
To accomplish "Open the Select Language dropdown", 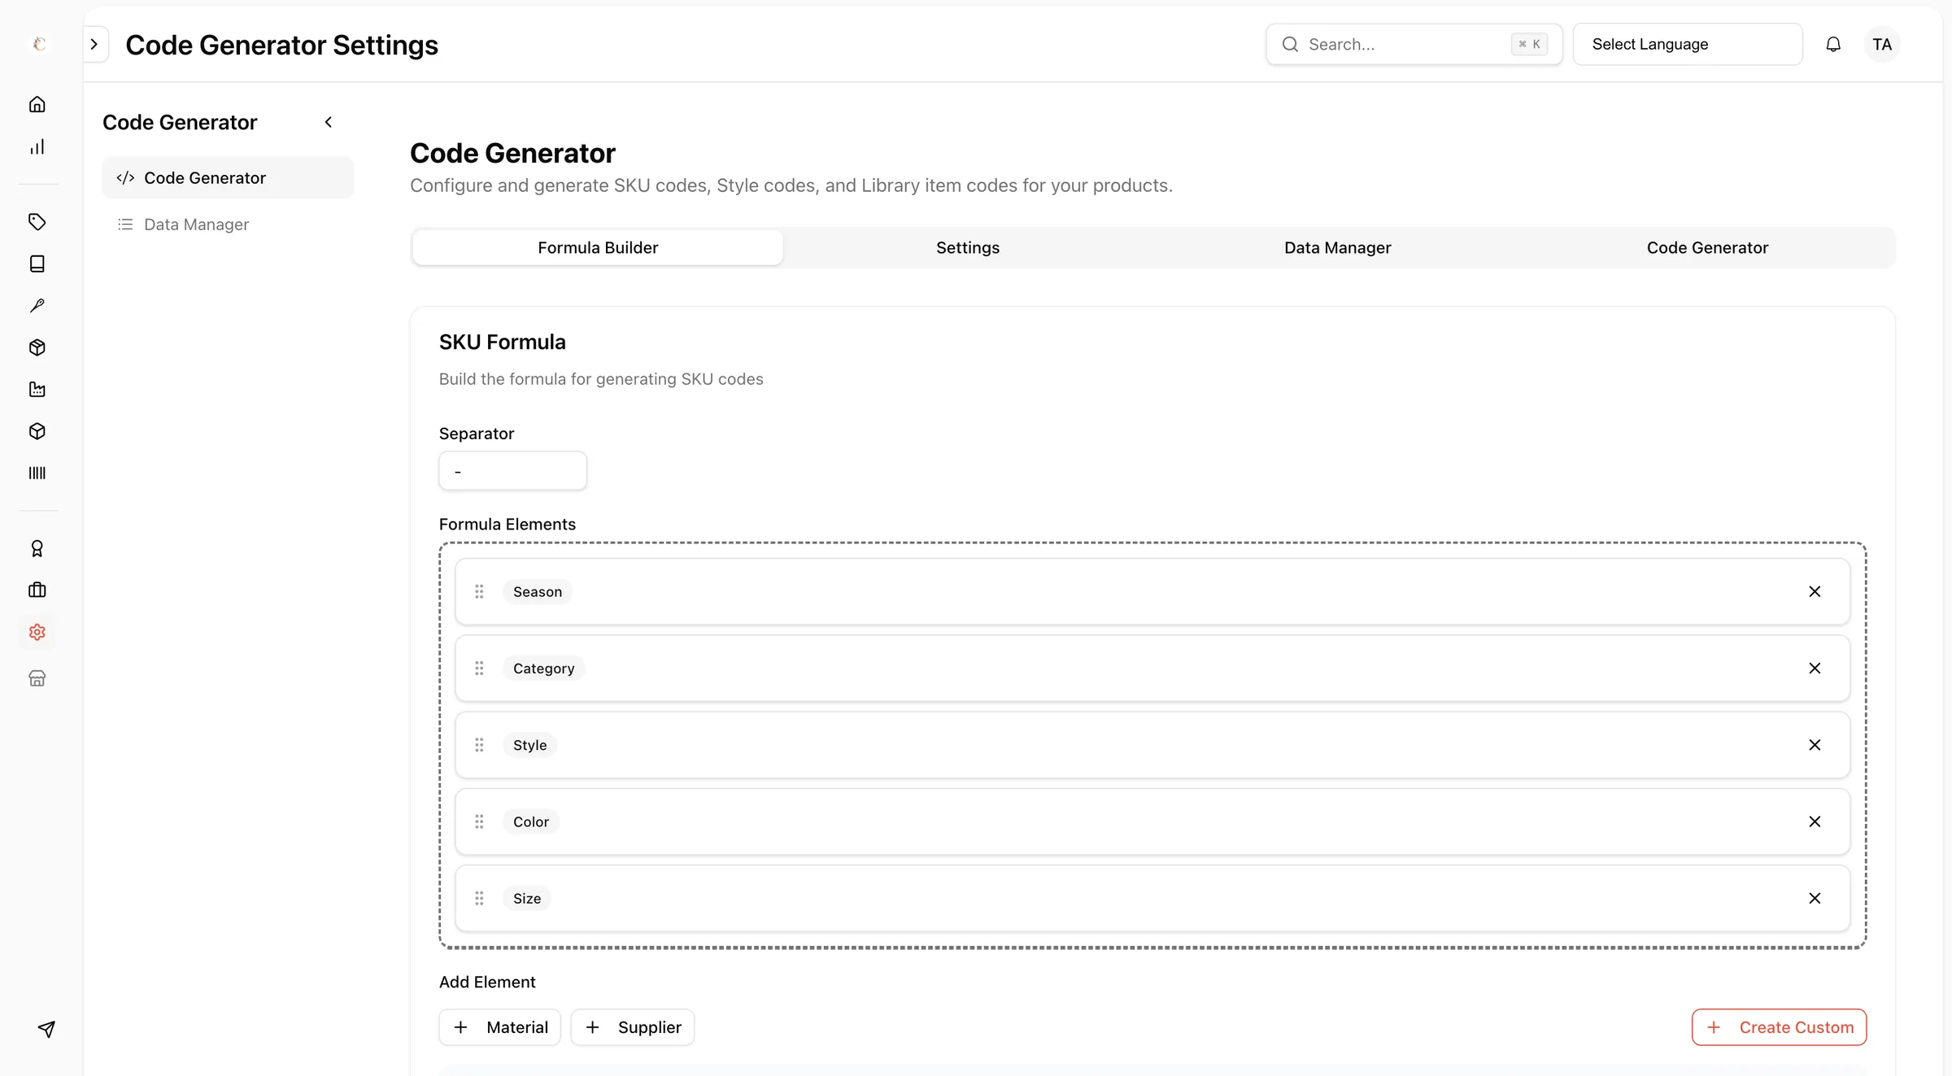I will [1688, 44].
